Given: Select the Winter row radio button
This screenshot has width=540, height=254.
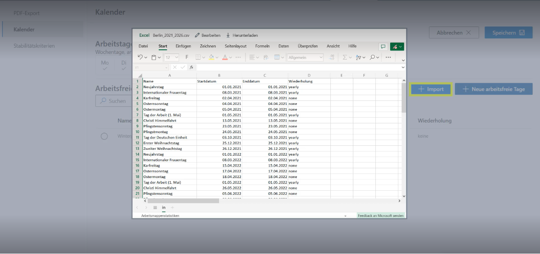Looking at the screenshot, I should pos(104,136).
